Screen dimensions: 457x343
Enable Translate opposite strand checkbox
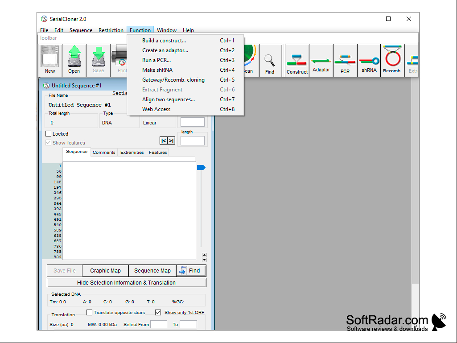(x=90, y=312)
